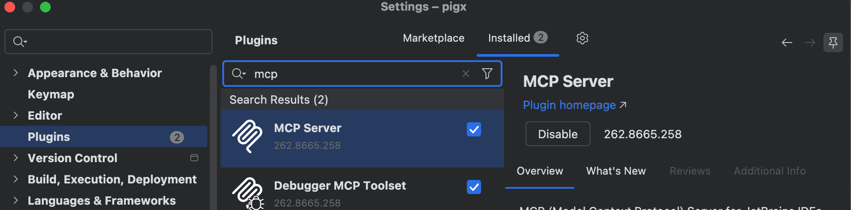Uncheck the Debugger MCP Toolset checkbox
The image size is (851, 210).
[x=474, y=187]
